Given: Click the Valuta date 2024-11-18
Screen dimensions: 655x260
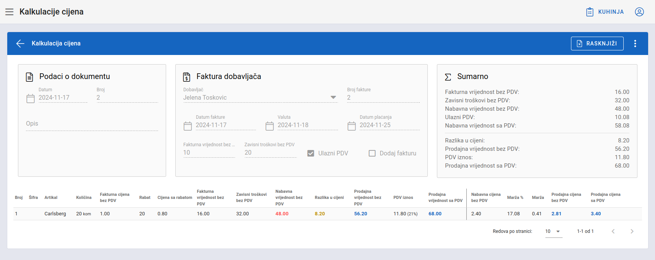Looking at the screenshot, I should coord(308,125).
